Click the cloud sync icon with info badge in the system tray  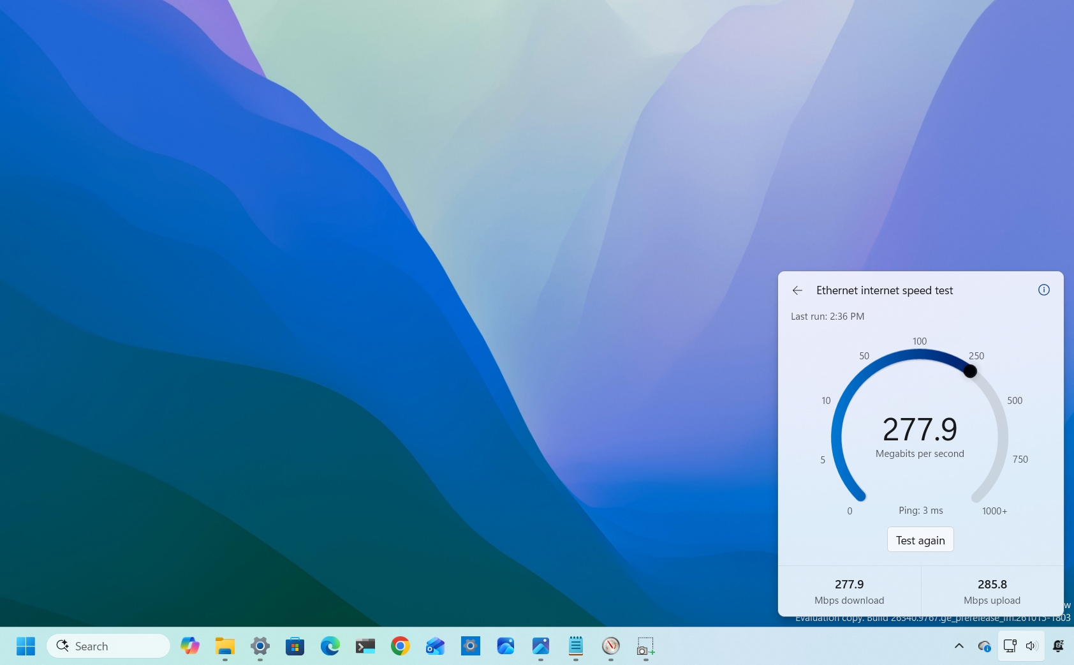(x=984, y=646)
